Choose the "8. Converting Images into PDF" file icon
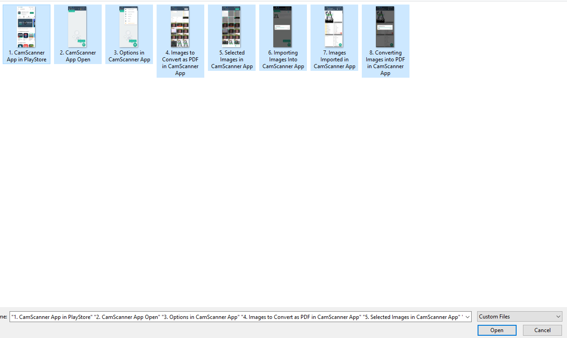Image resolution: width=567 pixels, height=338 pixels. tap(385, 27)
